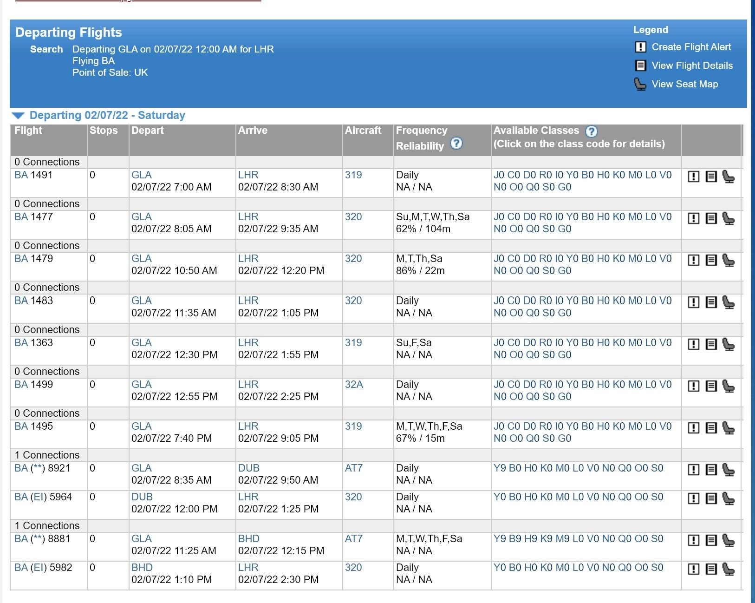This screenshot has height=603, width=755.
Task: Click the Reliability help question mark icon
Action: pos(456,143)
